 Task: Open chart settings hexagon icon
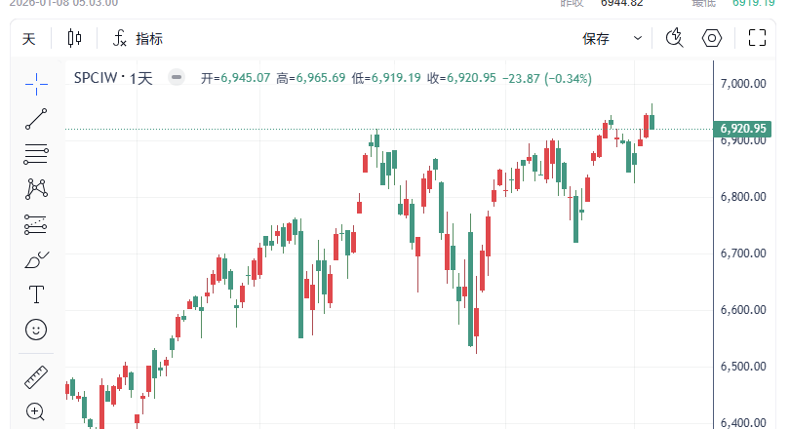coord(712,39)
